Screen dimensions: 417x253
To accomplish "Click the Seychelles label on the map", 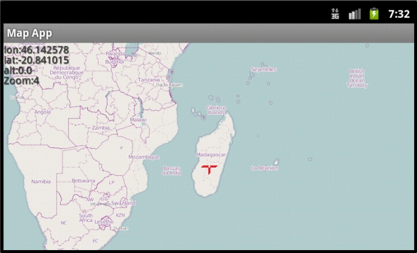I will (264, 69).
